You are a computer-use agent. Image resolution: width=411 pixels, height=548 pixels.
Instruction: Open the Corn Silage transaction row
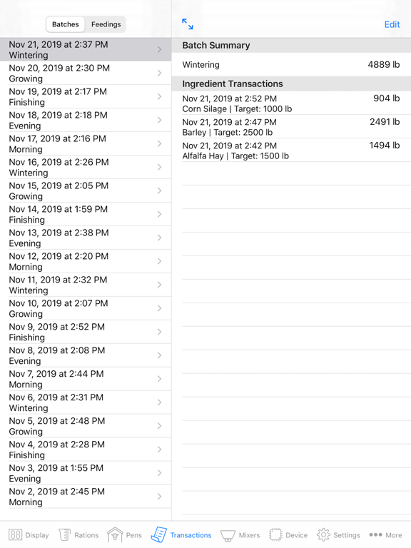pyautogui.click(x=291, y=103)
